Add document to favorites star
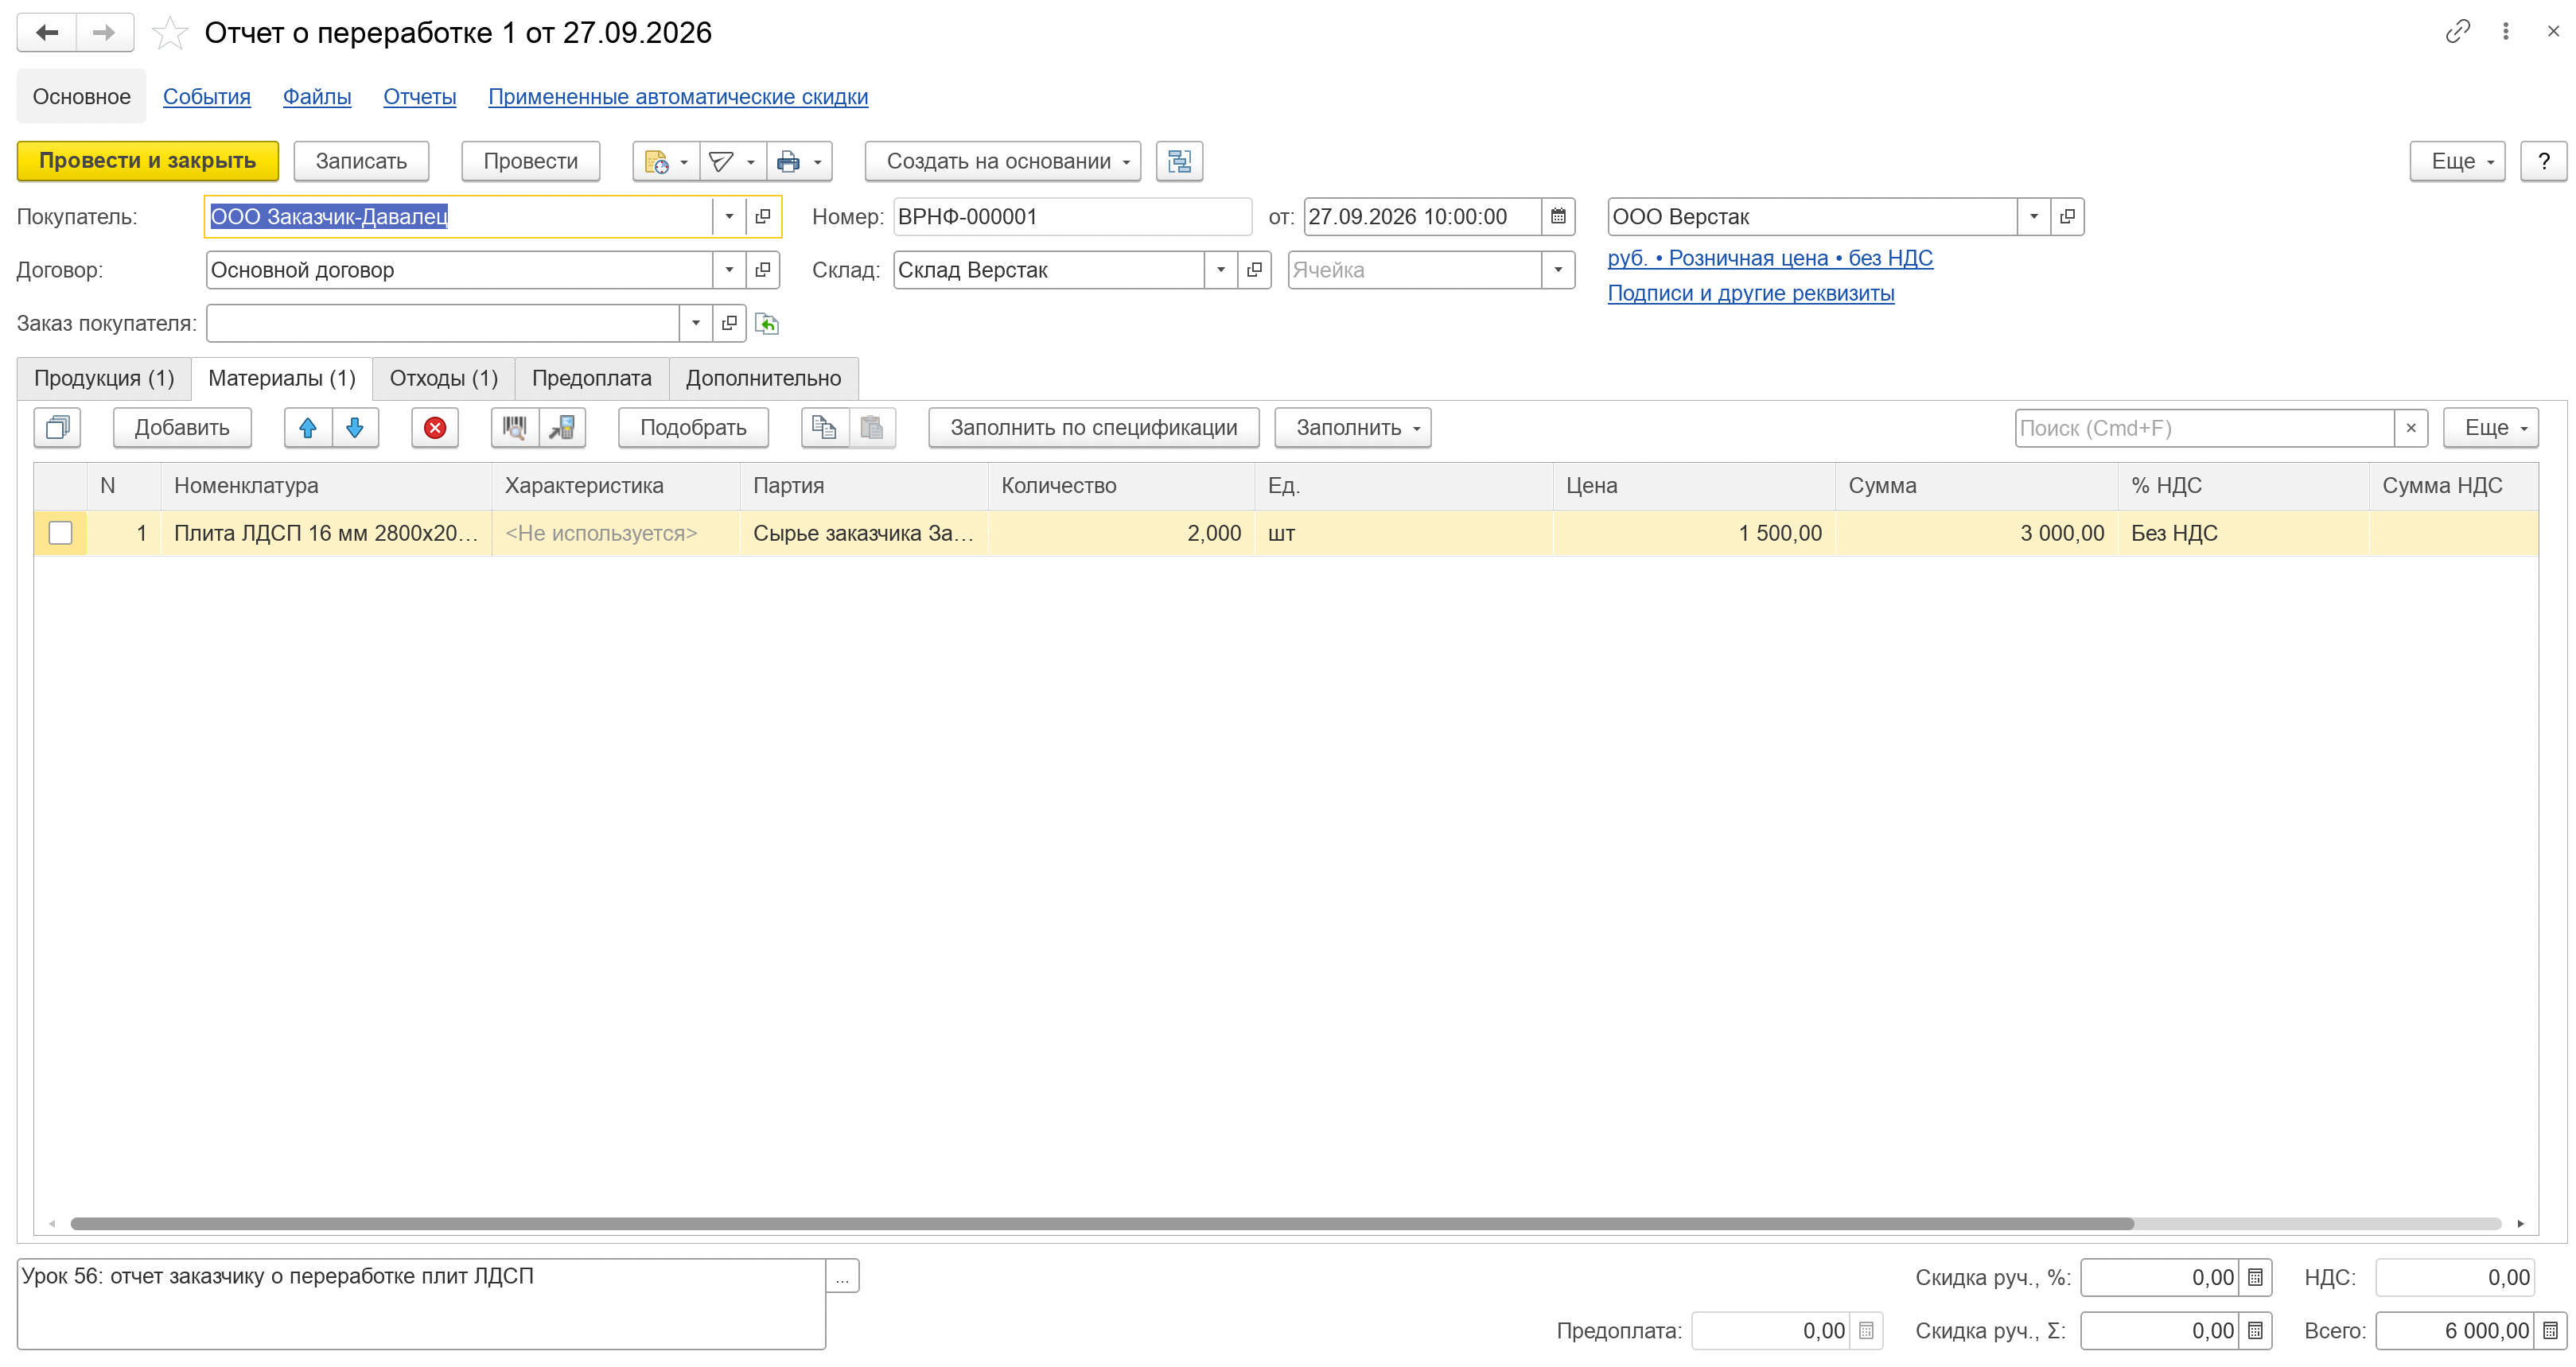 (x=170, y=33)
